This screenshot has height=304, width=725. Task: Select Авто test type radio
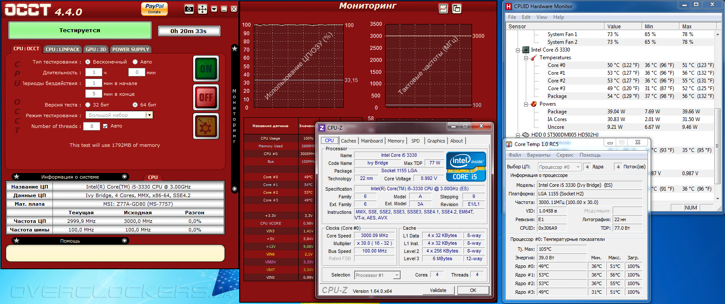(x=135, y=62)
